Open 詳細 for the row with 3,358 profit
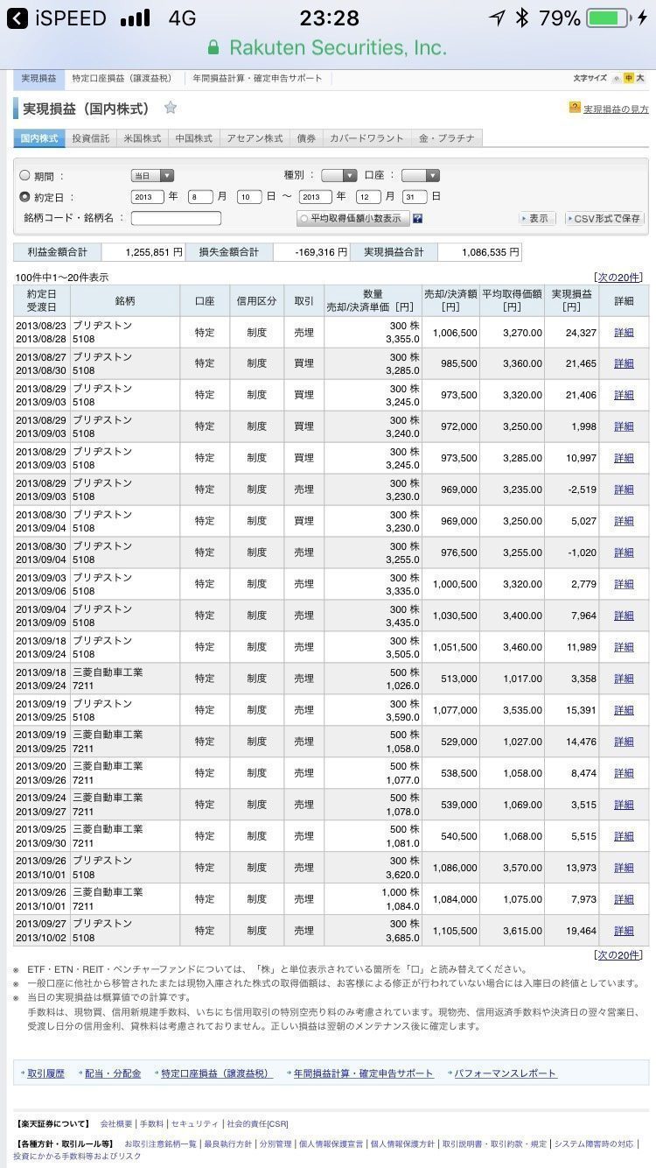The width and height of the screenshot is (656, 1168). tap(624, 679)
